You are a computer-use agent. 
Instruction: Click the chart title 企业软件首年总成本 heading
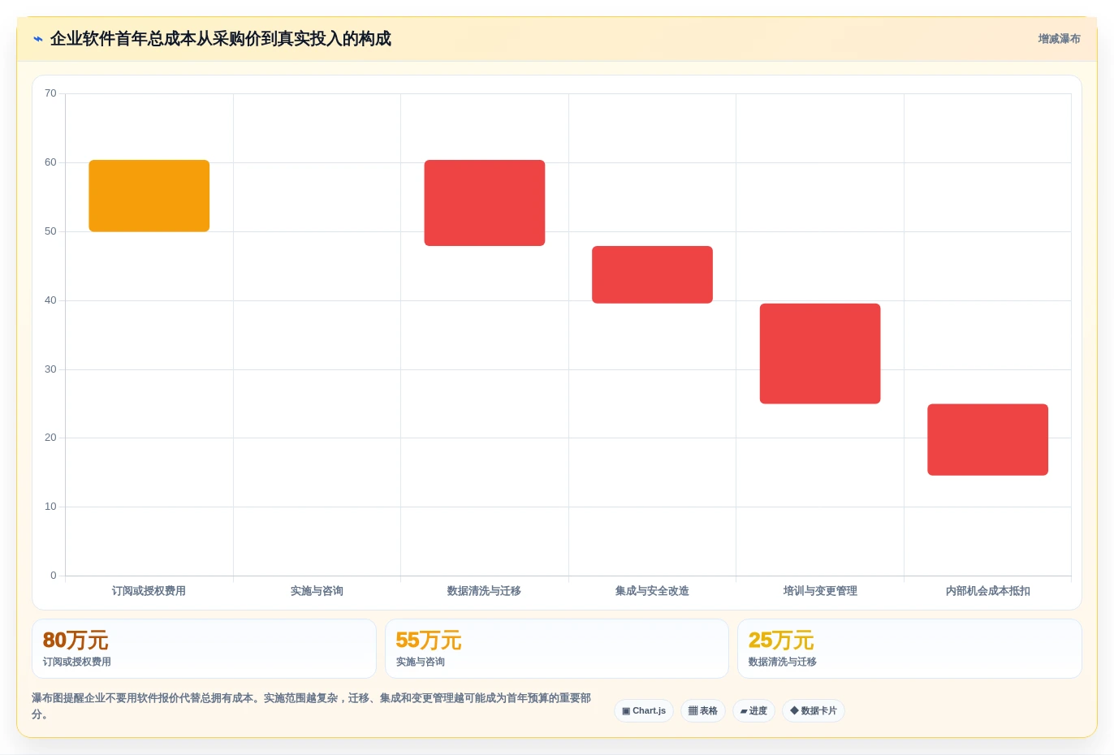pos(221,39)
